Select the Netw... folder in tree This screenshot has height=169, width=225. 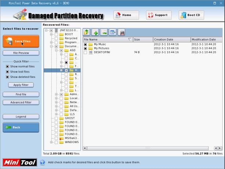click(75, 102)
